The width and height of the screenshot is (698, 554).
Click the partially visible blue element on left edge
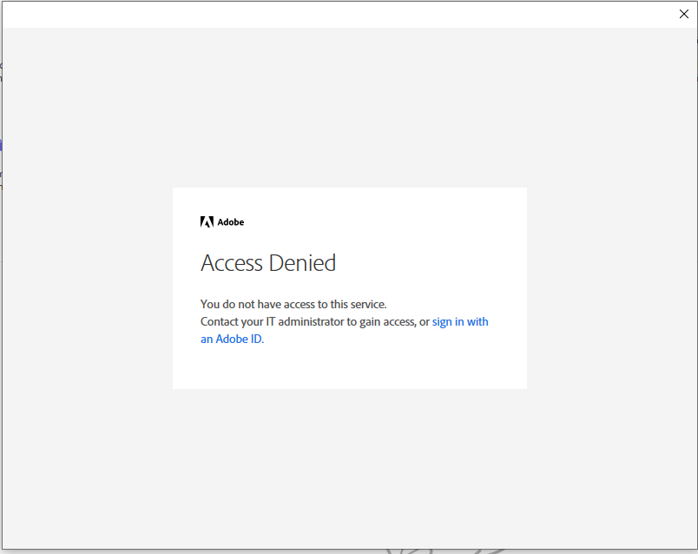click(x=2, y=145)
